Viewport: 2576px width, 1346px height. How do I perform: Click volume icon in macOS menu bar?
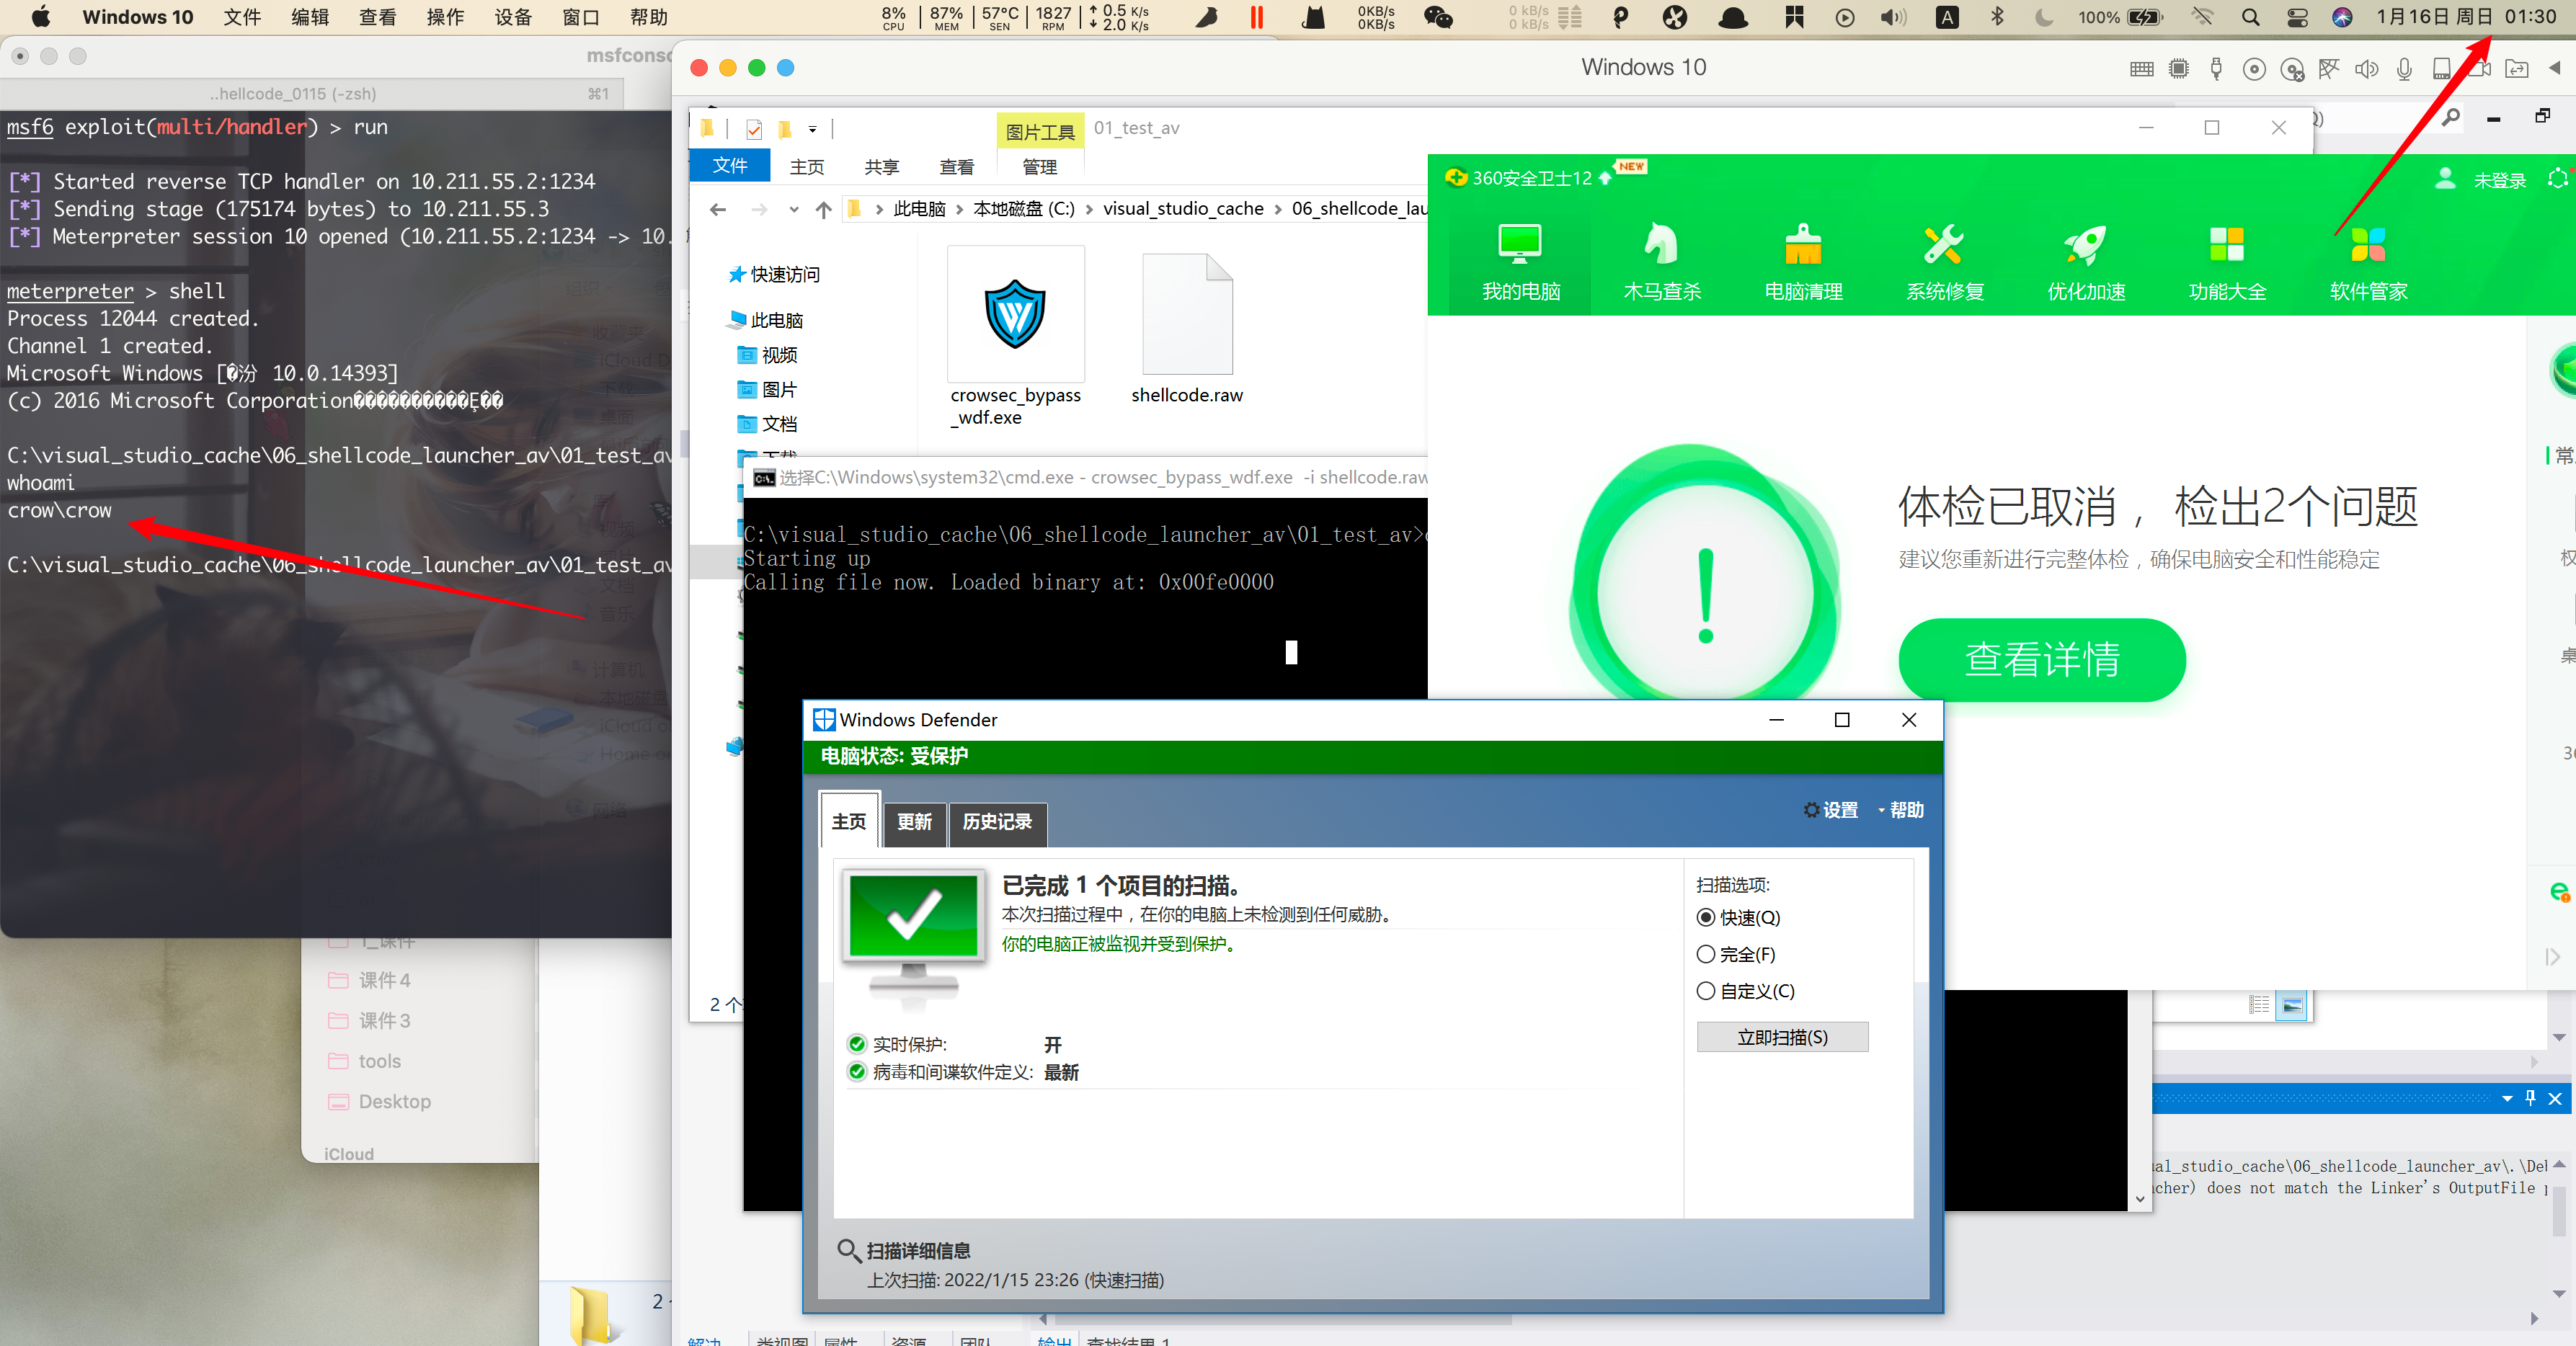pos(1893,17)
